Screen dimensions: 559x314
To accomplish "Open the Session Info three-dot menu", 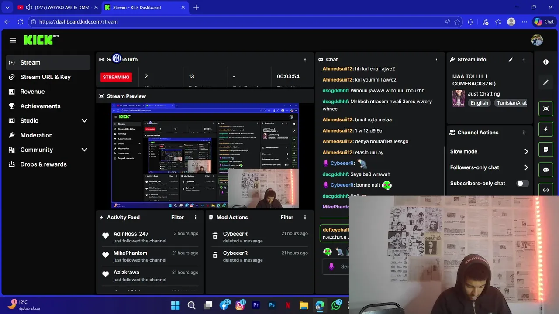I will (x=305, y=60).
